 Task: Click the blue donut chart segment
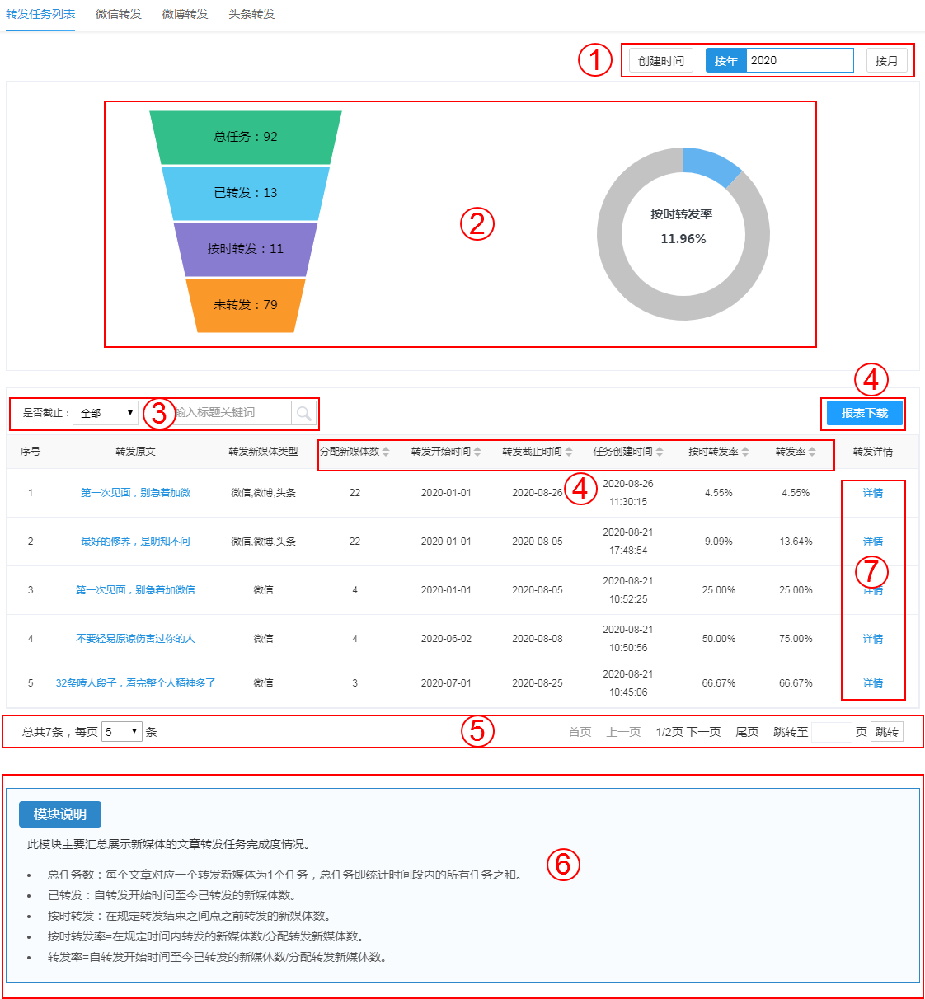[710, 164]
